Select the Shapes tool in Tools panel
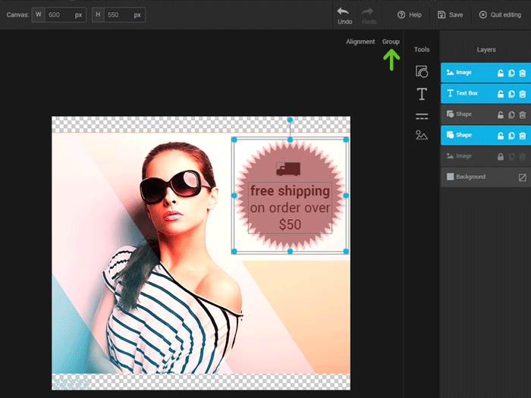This screenshot has height=398, width=531. click(x=422, y=72)
